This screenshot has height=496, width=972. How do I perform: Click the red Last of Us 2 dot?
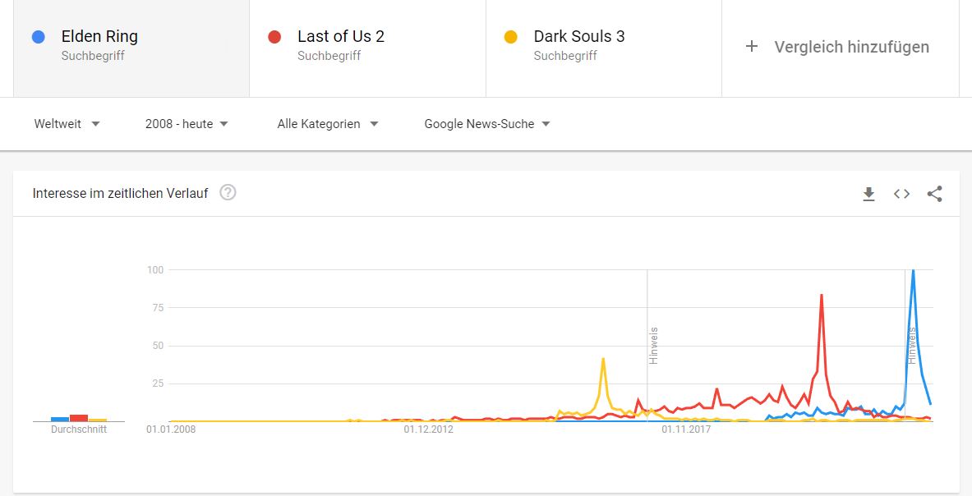tap(274, 37)
